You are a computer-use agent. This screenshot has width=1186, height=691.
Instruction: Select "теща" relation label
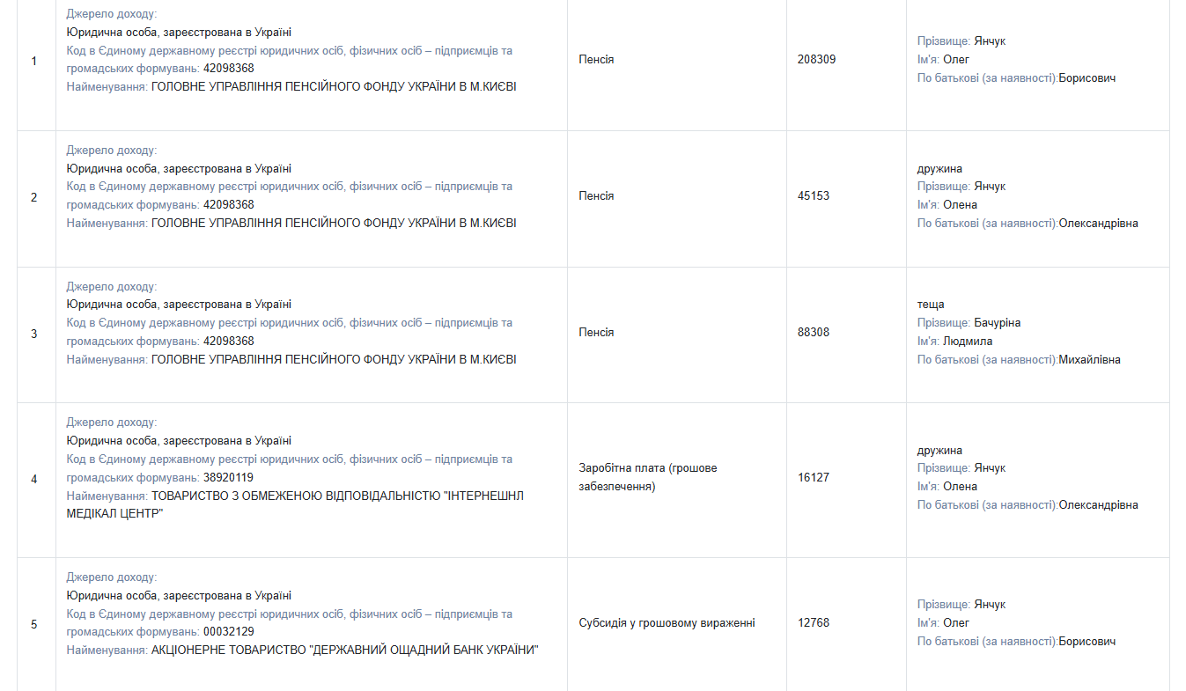pyautogui.click(x=931, y=305)
